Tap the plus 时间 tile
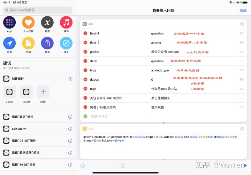This screenshot has width=251, height=175. click(x=43, y=92)
